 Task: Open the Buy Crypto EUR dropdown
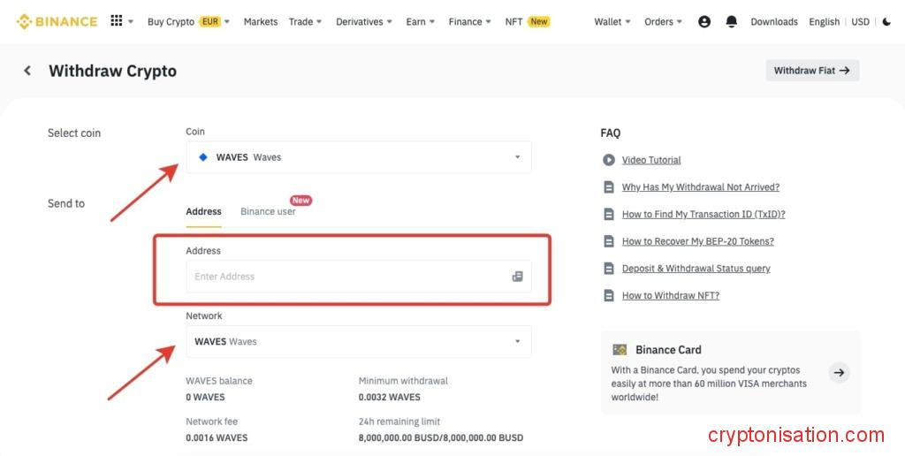click(x=187, y=21)
